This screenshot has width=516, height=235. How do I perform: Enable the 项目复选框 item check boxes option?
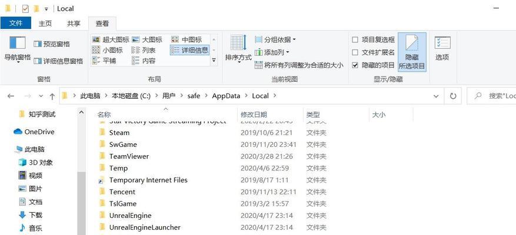point(355,40)
